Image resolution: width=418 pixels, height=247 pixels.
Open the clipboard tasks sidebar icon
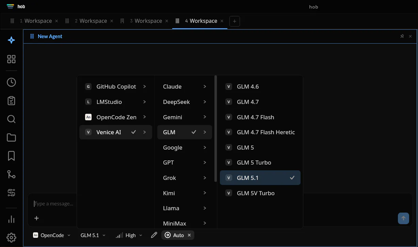11,101
